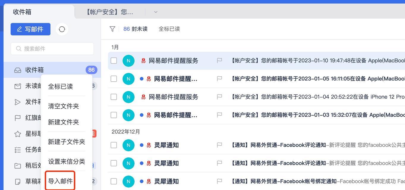The image size is (405, 190).
Task: Click the 2022年12月 group header
Action: pyautogui.click(x=126, y=132)
